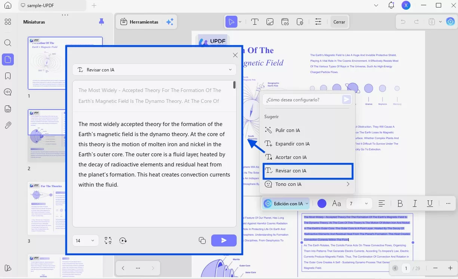458x279 pixels.
Task: Open the user account avatar X
Action: (x=406, y=5)
